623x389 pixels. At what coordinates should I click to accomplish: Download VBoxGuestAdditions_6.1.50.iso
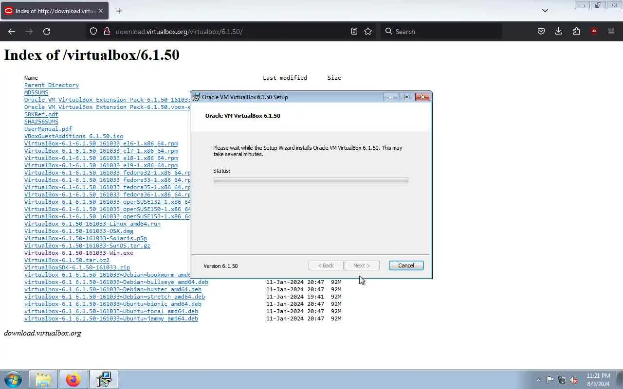[x=73, y=136]
